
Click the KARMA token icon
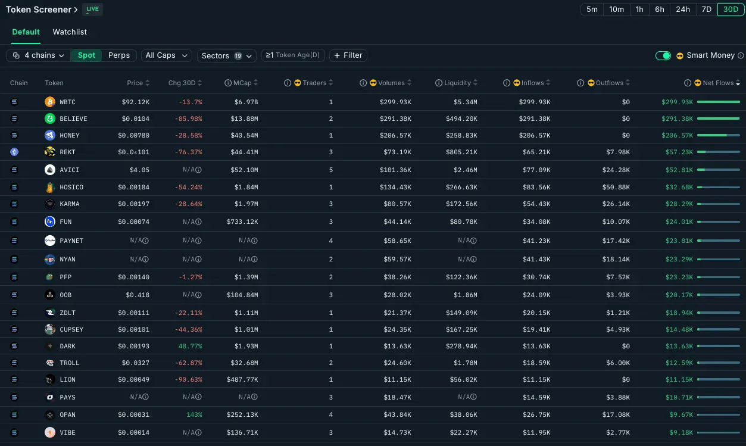[50, 204]
